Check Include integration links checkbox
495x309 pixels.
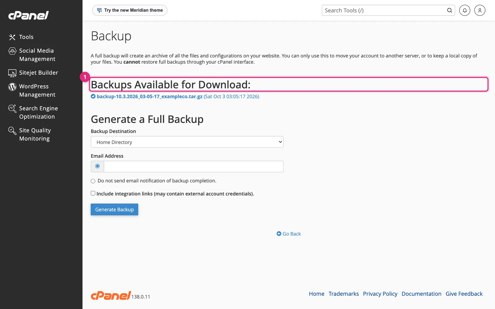(x=93, y=193)
